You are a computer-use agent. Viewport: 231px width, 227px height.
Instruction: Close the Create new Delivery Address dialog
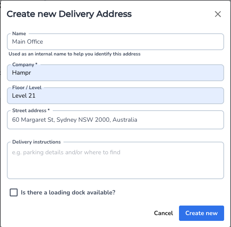(x=218, y=14)
